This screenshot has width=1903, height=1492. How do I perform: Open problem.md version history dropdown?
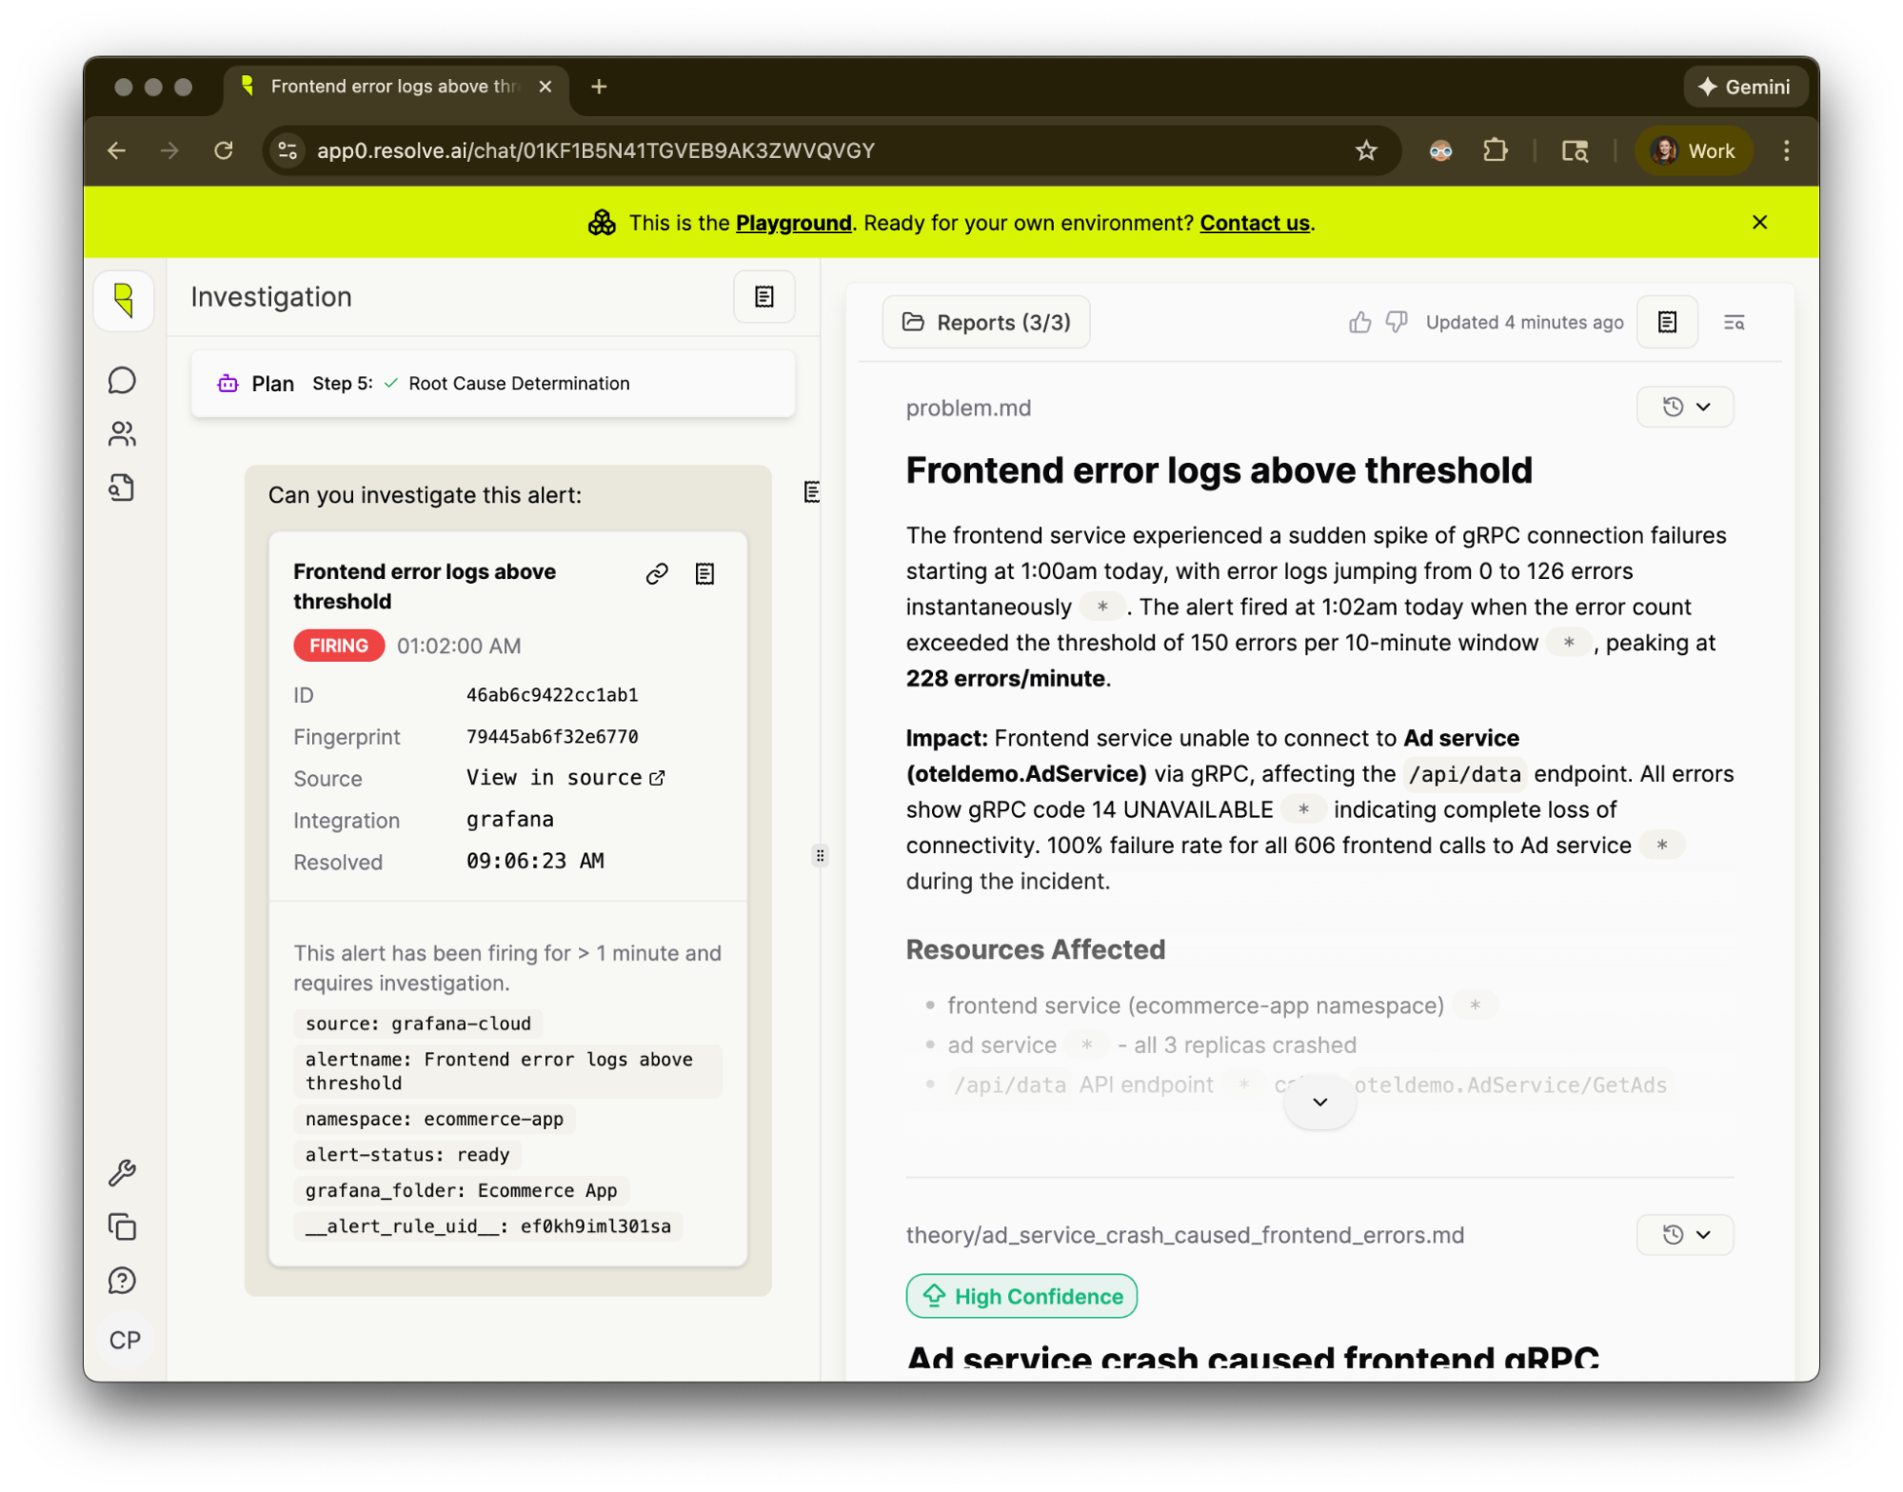(1685, 408)
